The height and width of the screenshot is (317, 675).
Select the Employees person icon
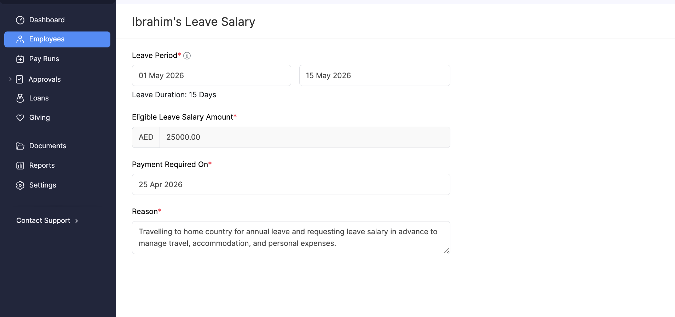20,39
